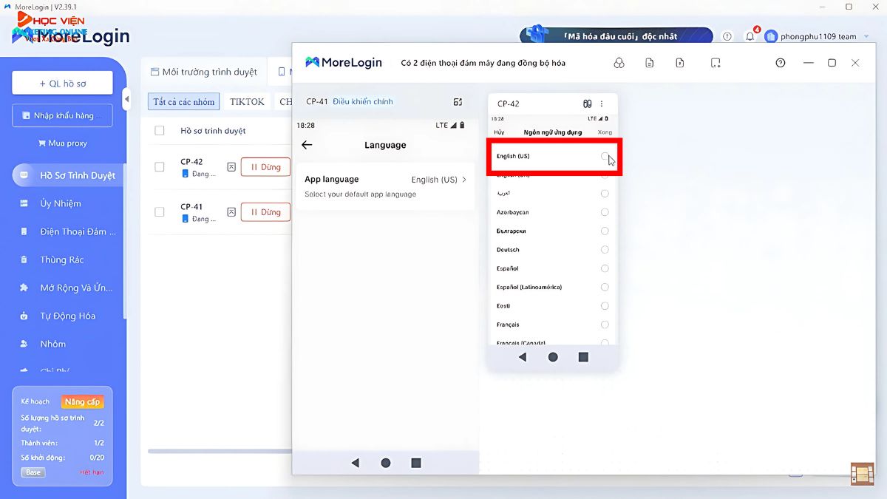
Task: Click the Điều khiển chính label beside CP-41
Action: point(363,101)
